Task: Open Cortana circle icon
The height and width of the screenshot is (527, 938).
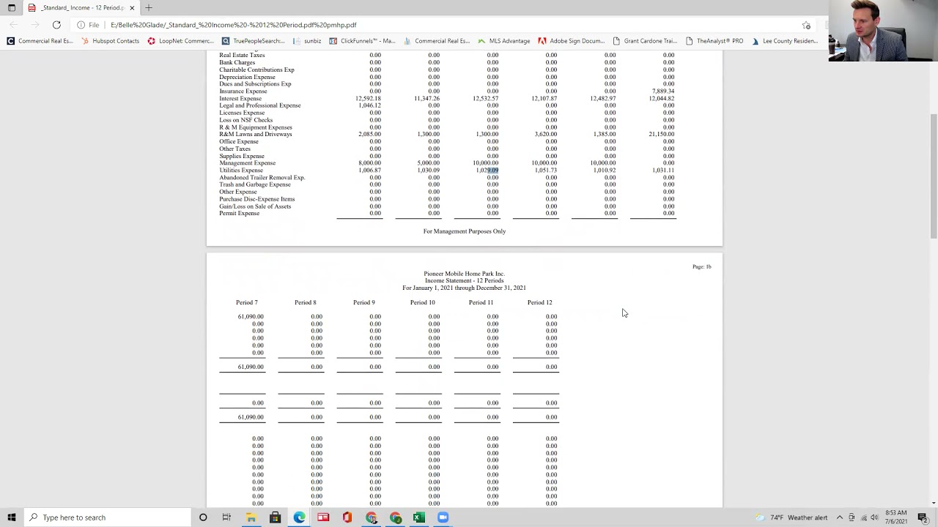Action: 203,517
